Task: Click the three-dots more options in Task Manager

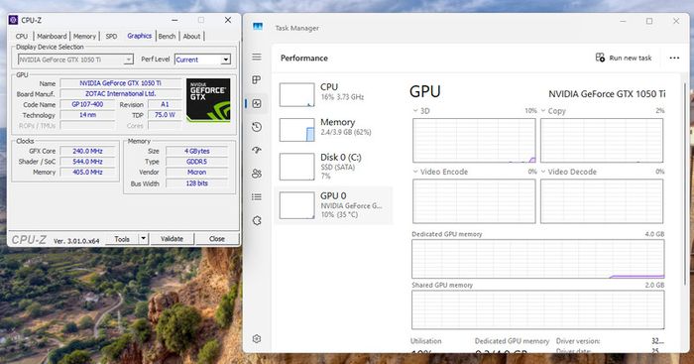Action: point(674,58)
